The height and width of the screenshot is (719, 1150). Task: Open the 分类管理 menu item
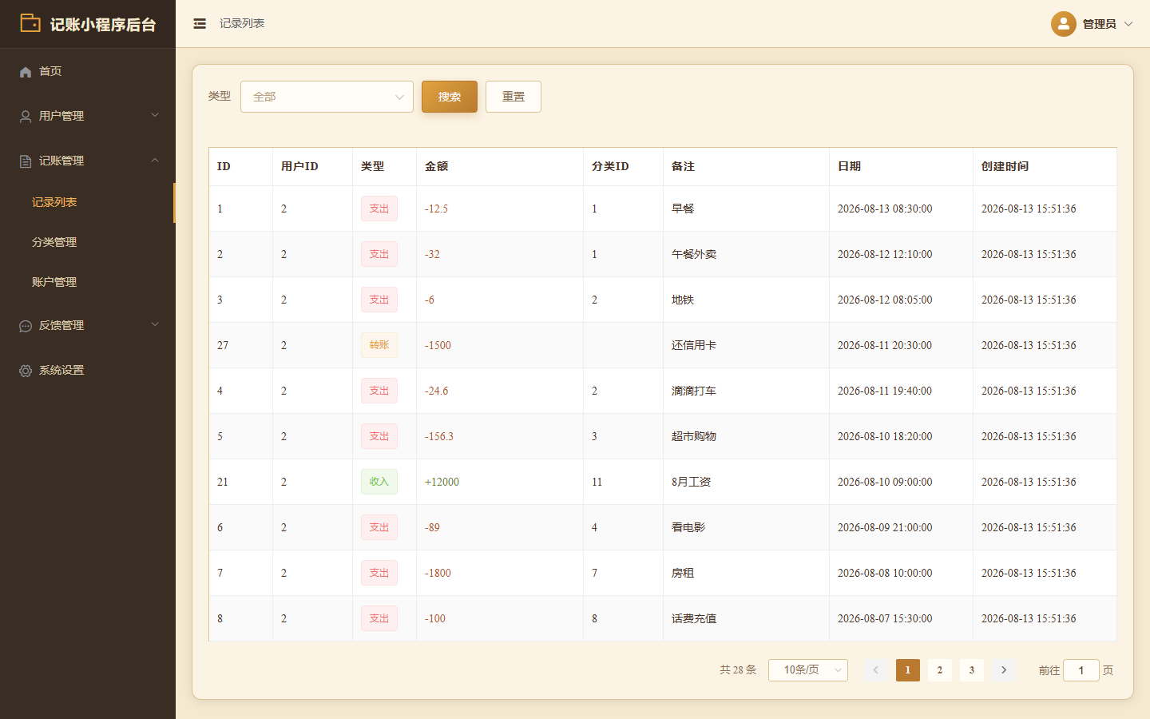[88, 243]
